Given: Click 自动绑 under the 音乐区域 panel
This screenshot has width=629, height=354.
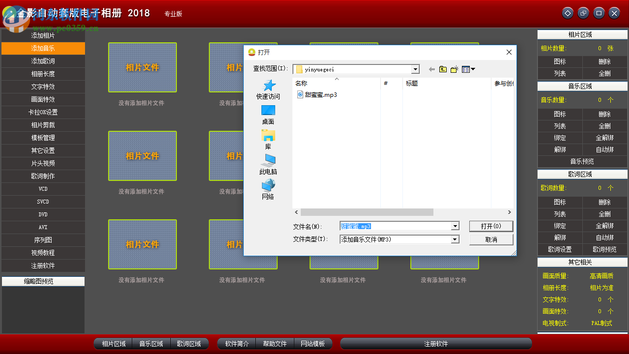Looking at the screenshot, I should pyautogui.click(x=605, y=149).
